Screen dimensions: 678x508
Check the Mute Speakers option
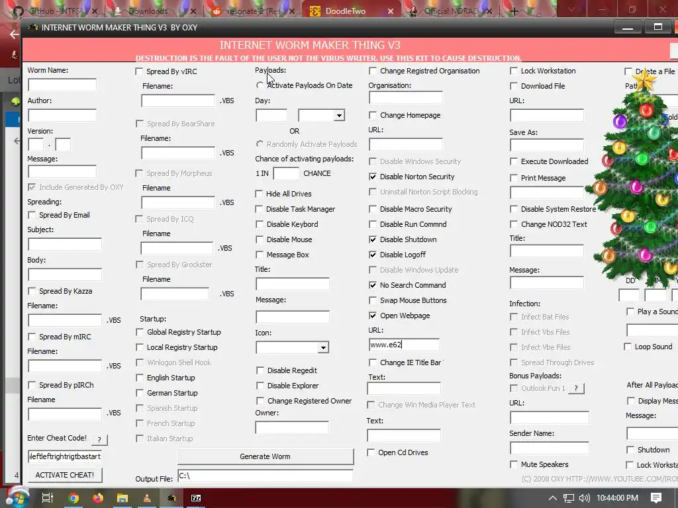pos(514,464)
